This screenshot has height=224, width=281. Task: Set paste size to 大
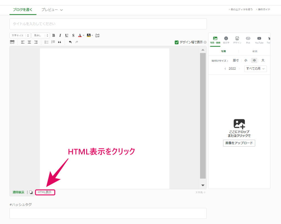coord(263,60)
